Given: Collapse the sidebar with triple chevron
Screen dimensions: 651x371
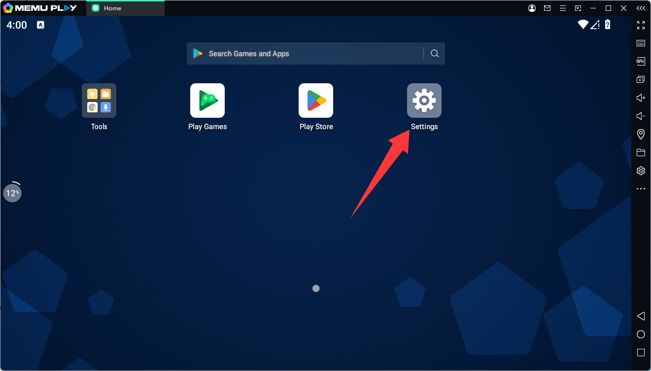Looking at the screenshot, I should coord(640,8).
